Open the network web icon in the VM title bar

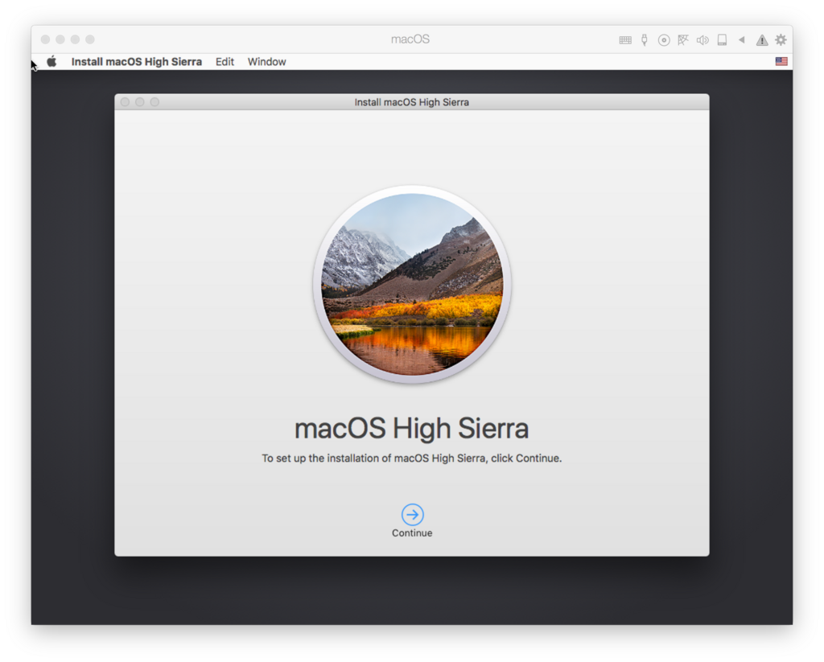pyautogui.click(x=683, y=40)
